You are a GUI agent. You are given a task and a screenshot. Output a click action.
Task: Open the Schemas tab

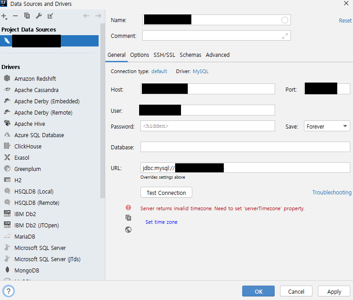coord(190,55)
